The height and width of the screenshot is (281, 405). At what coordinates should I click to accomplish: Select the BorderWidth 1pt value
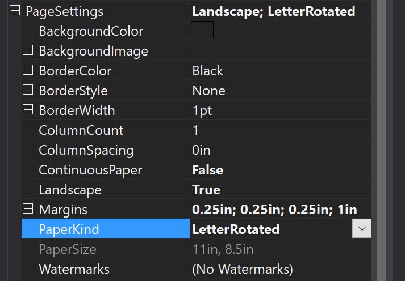coord(202,110)
